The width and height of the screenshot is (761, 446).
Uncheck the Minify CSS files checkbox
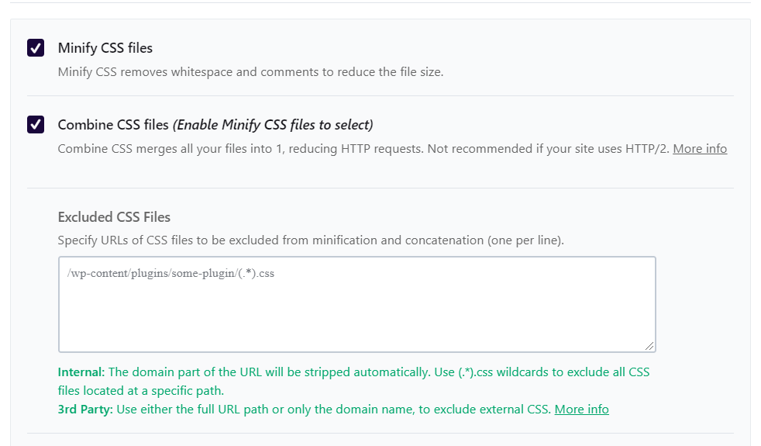pyautogui.click(x=36, y=47)
